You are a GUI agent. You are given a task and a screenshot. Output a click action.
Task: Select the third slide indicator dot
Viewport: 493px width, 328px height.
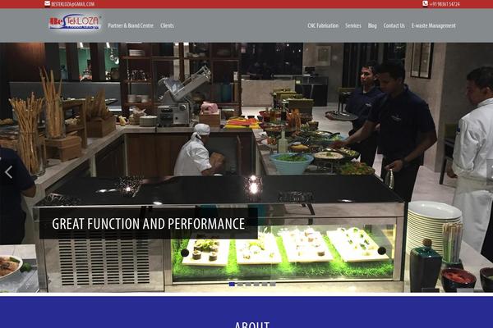248,284
